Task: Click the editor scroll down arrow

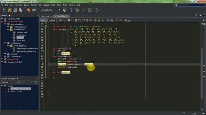Action: [x=202, y=110]
